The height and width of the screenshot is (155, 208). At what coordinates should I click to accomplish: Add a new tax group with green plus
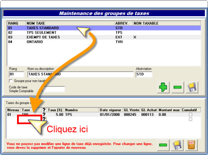point(163,87)
